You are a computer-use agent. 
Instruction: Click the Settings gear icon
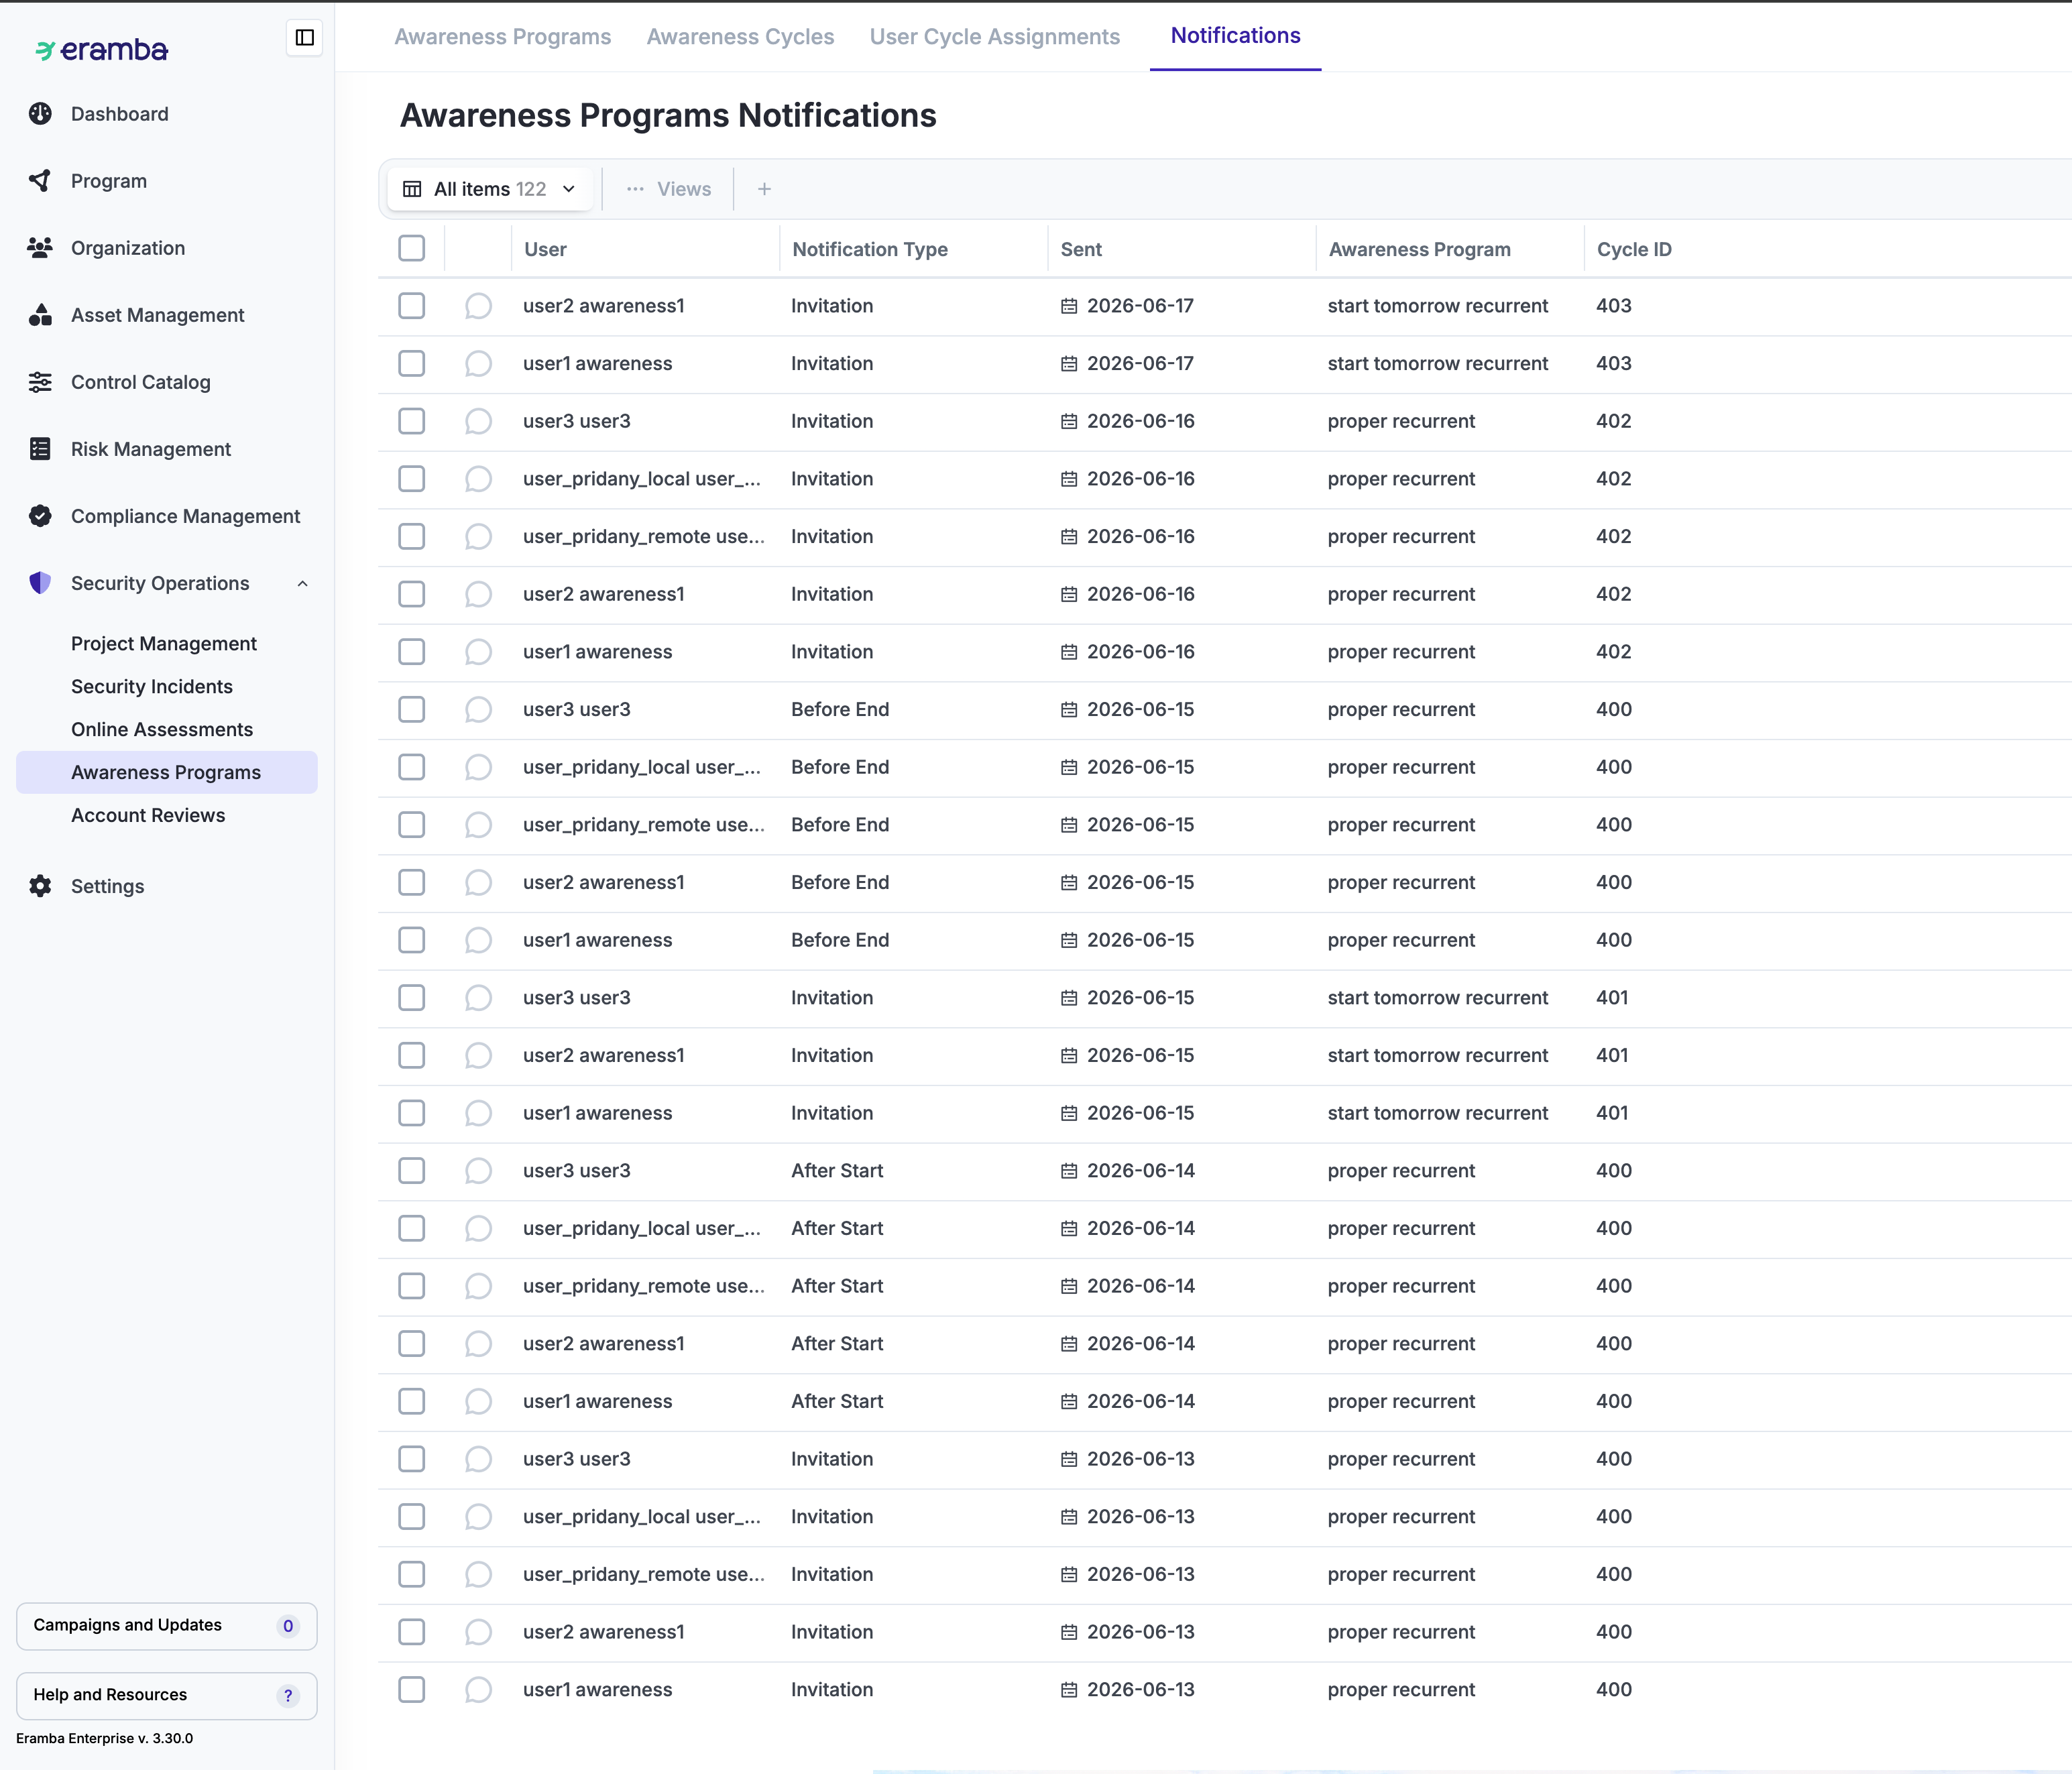tap(40, 886)
